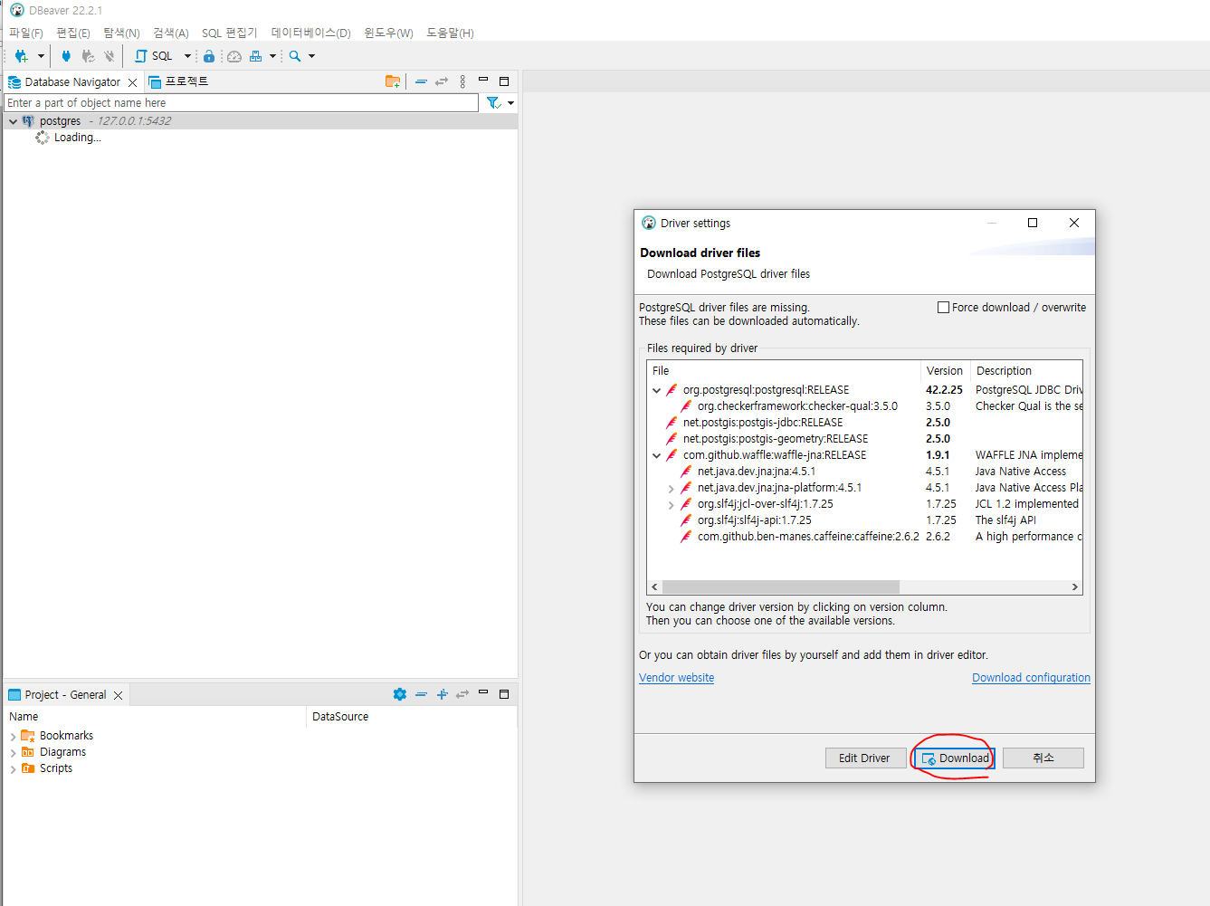This screenshot has height=906, width=1210.
Task: Open the SQL button dropdown arrow
Action: [187, 56]
